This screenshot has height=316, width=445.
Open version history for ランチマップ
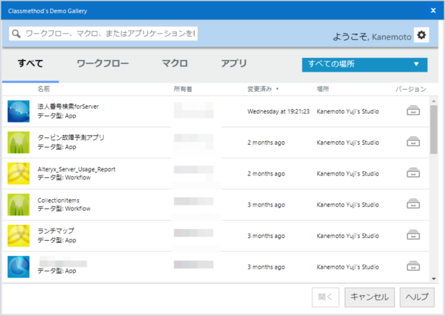(x=413, y=235)
